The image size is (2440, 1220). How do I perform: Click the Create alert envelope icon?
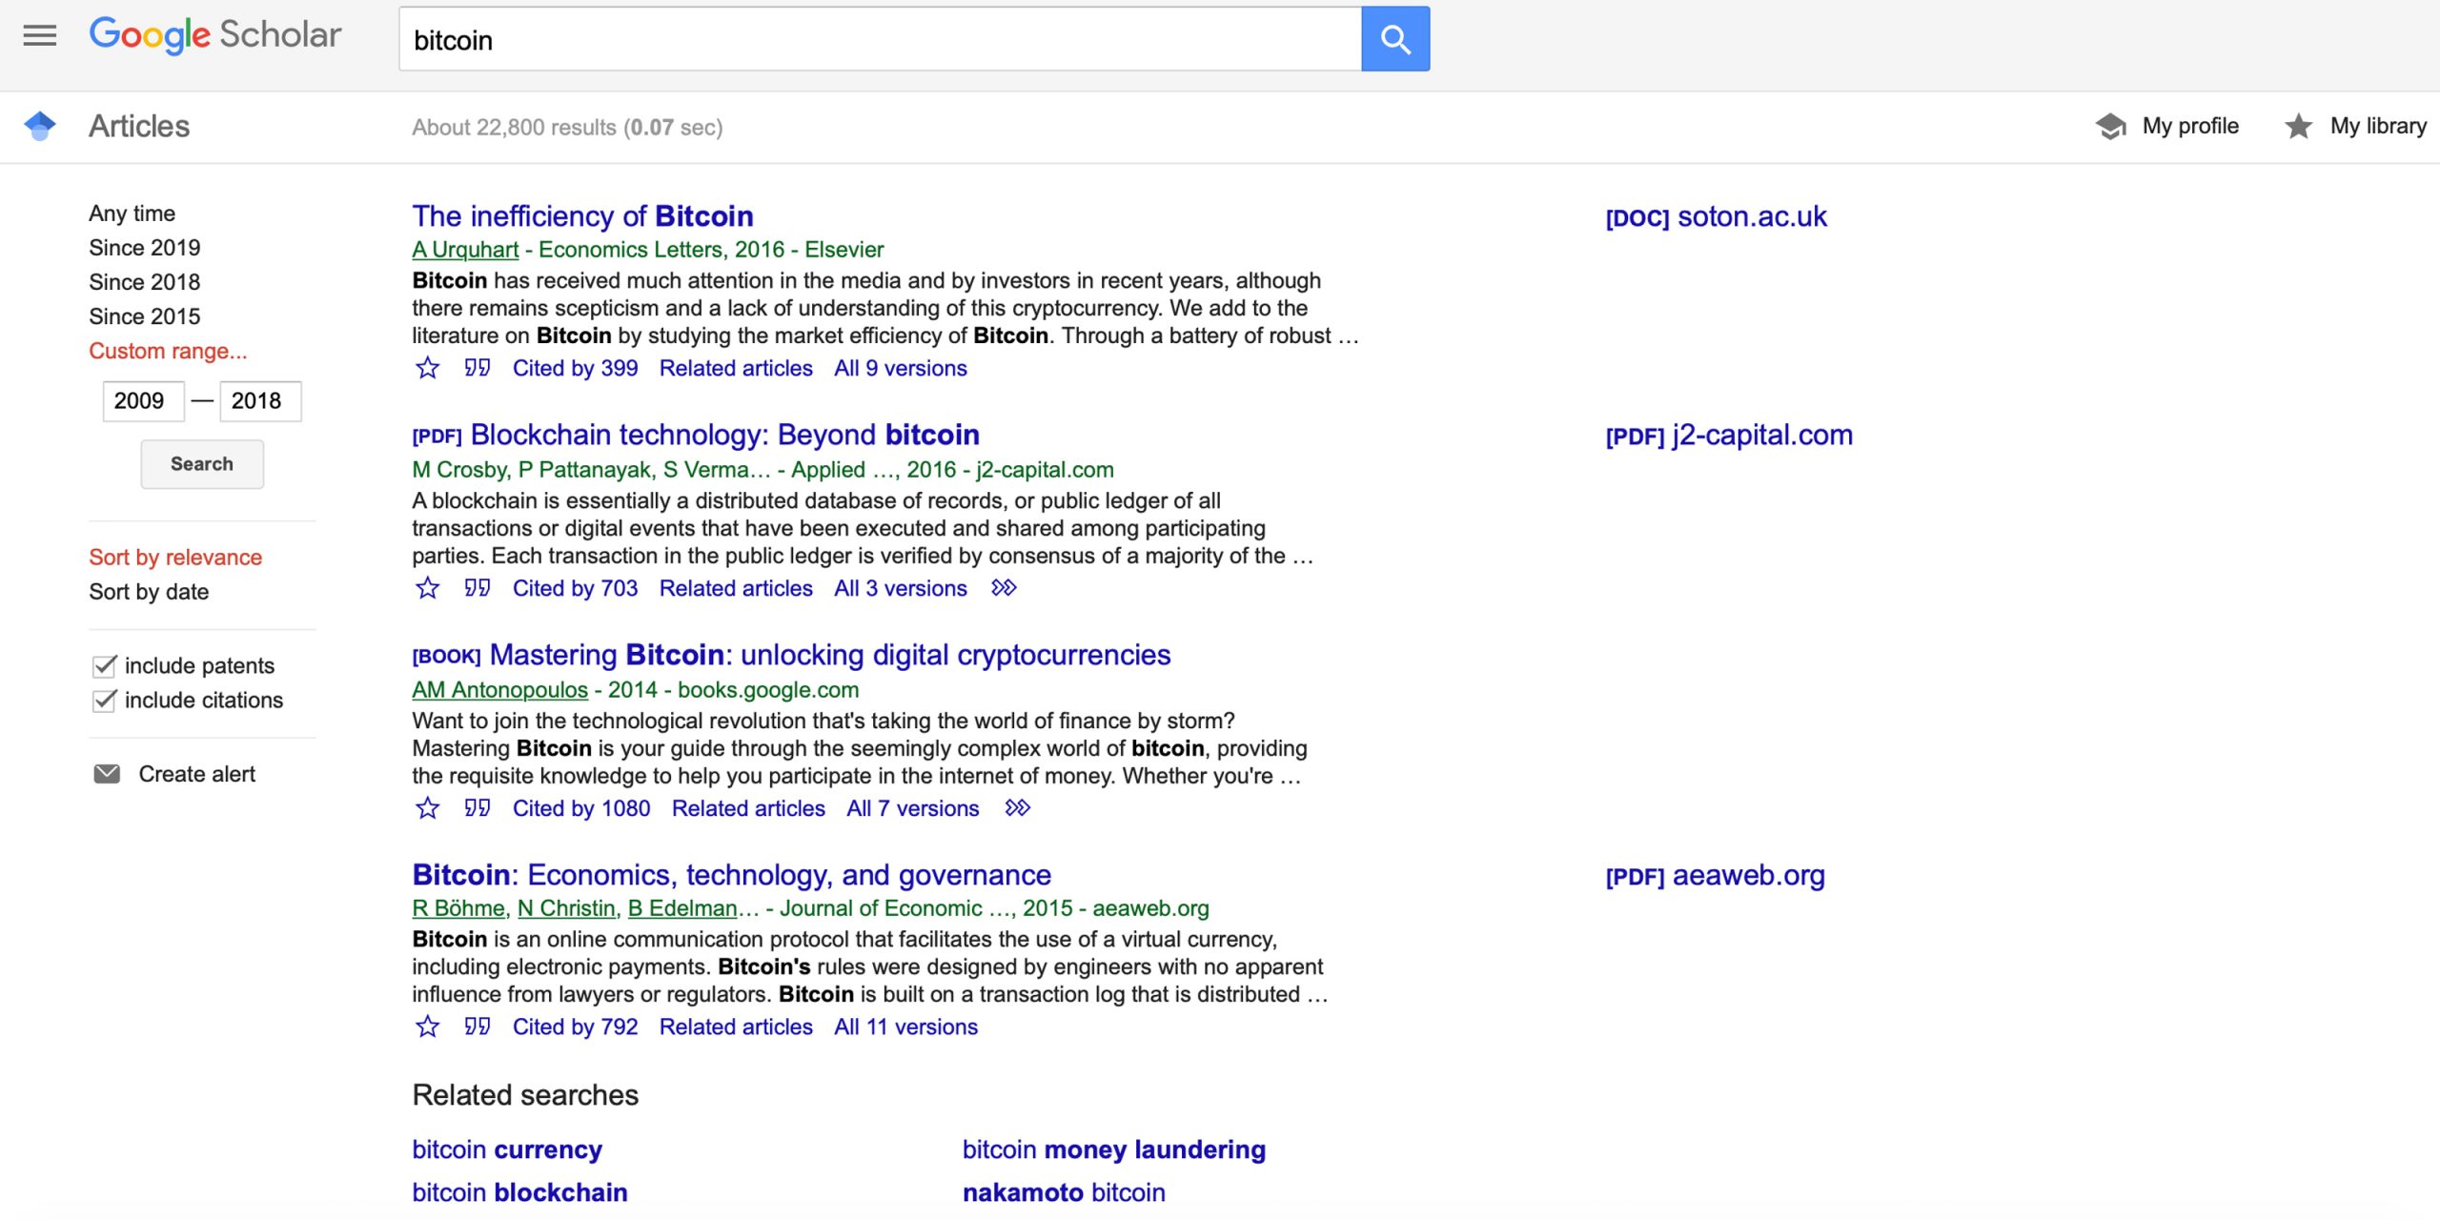(x=107, y=774)
